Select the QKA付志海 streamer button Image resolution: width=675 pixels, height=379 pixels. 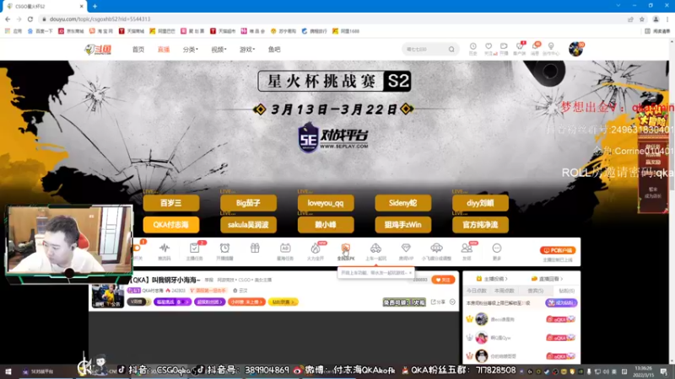171,225
